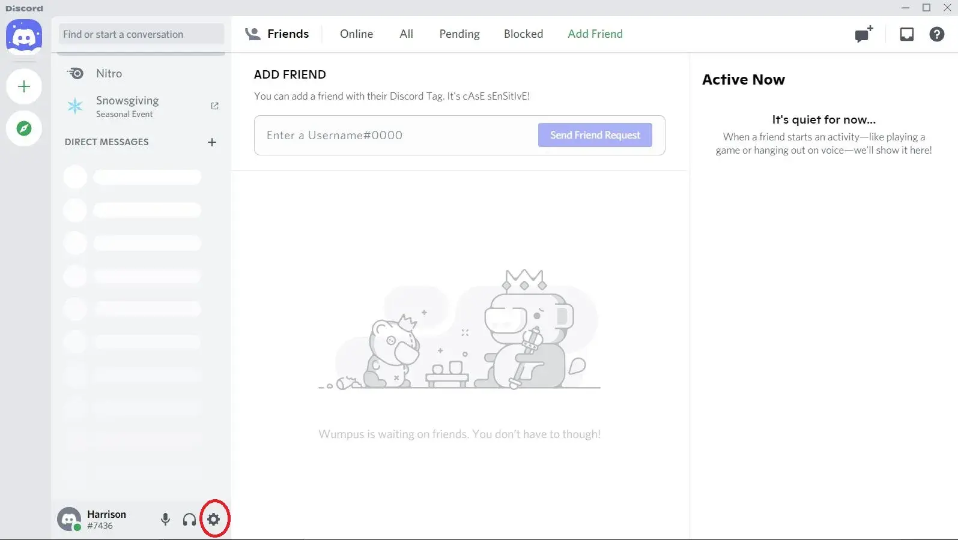Open the Pending requests tab
Viewport: 958px width, 540px height.
[459, 34]
